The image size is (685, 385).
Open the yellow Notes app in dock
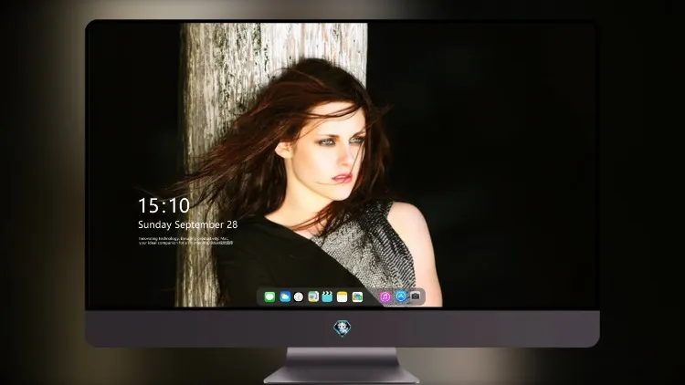(x=342, y=297)
